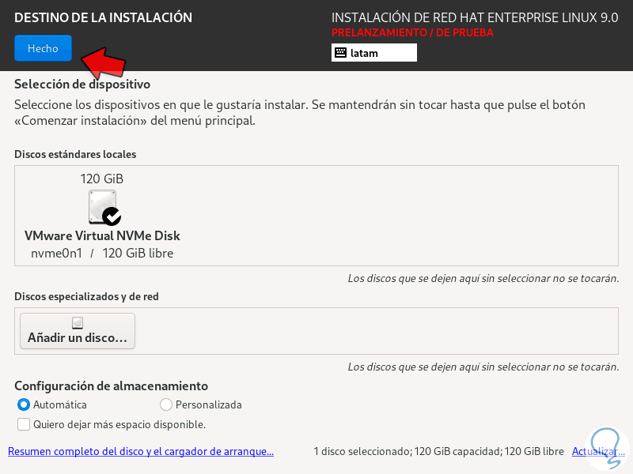The width and height of the screenshot is (633, 474).
Task: Click the PRELANZAMIENTO / DE PRUEBA warning text
Action: pos(412,32)
